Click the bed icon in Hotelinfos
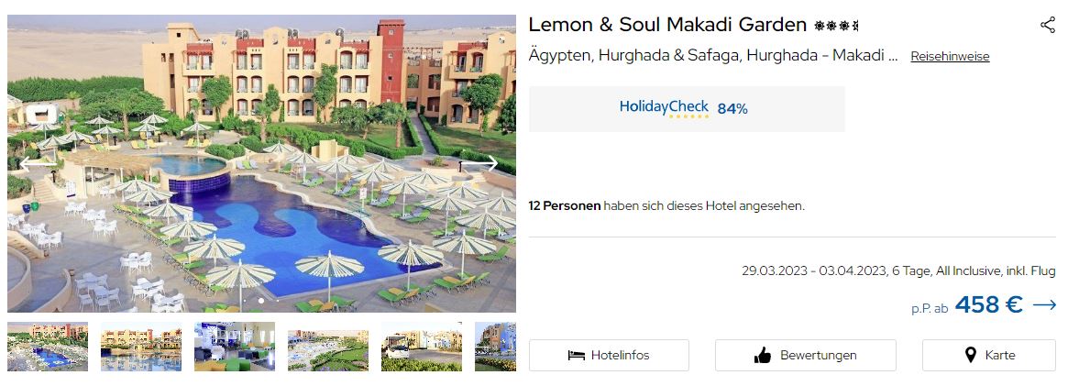Image resolution: width=1090 pixels, height=386 pixels. tap(577, 356)
